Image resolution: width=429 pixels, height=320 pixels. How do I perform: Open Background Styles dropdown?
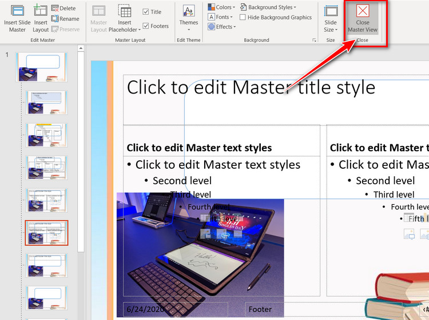coord(268,7)
